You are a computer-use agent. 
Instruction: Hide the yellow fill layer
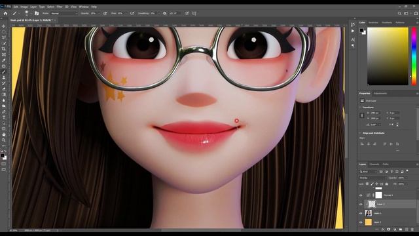(x=361, y=222)
